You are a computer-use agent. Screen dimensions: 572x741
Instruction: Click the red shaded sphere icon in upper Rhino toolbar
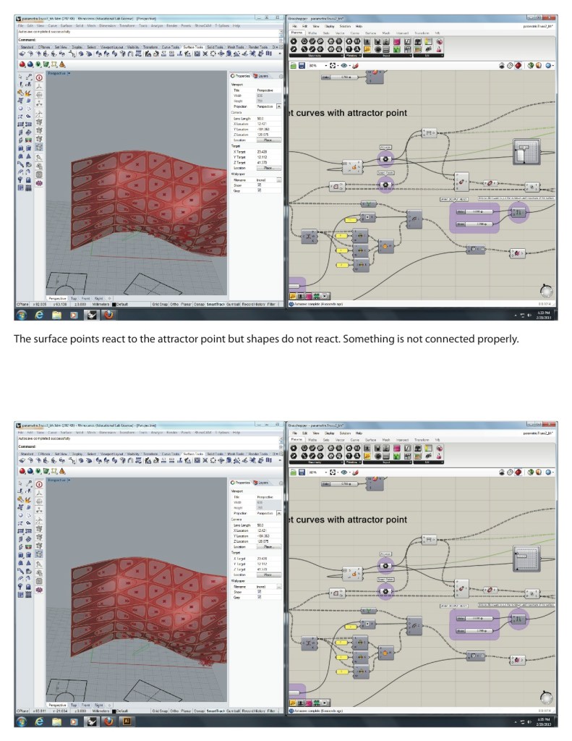[x=20, y=64]
